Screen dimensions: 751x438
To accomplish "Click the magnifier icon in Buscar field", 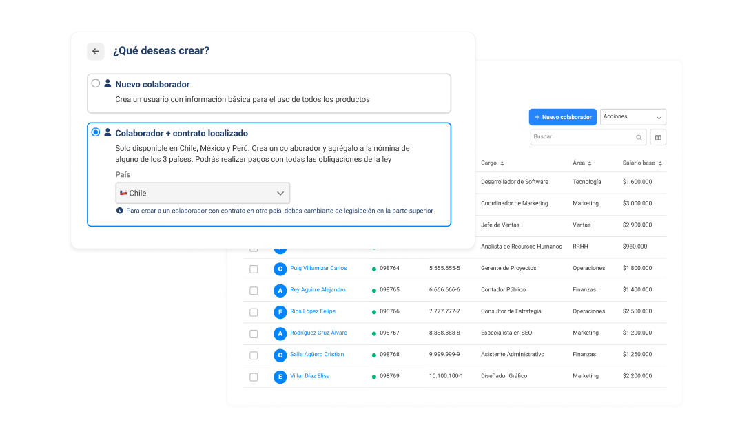I will (x=639, y=138).
